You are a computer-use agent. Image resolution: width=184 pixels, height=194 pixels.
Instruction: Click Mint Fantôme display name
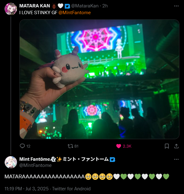click(x=64, y=159)
